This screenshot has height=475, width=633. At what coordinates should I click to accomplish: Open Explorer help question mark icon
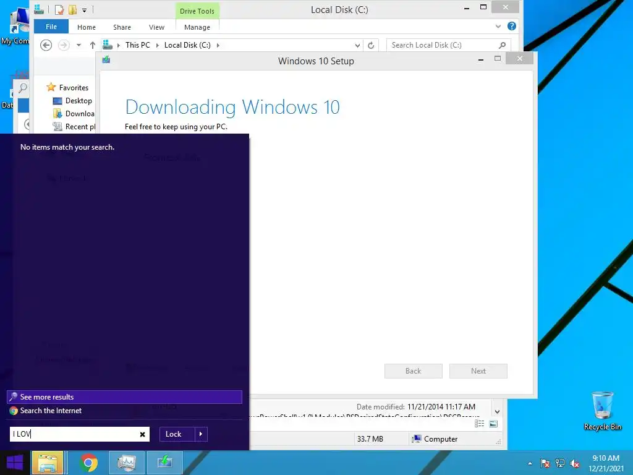[511, 26]
